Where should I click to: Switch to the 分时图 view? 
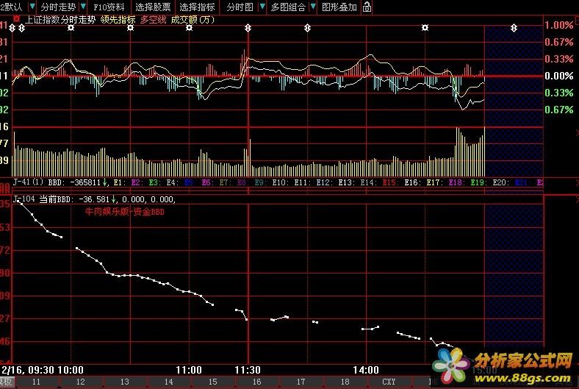point(240,7)
